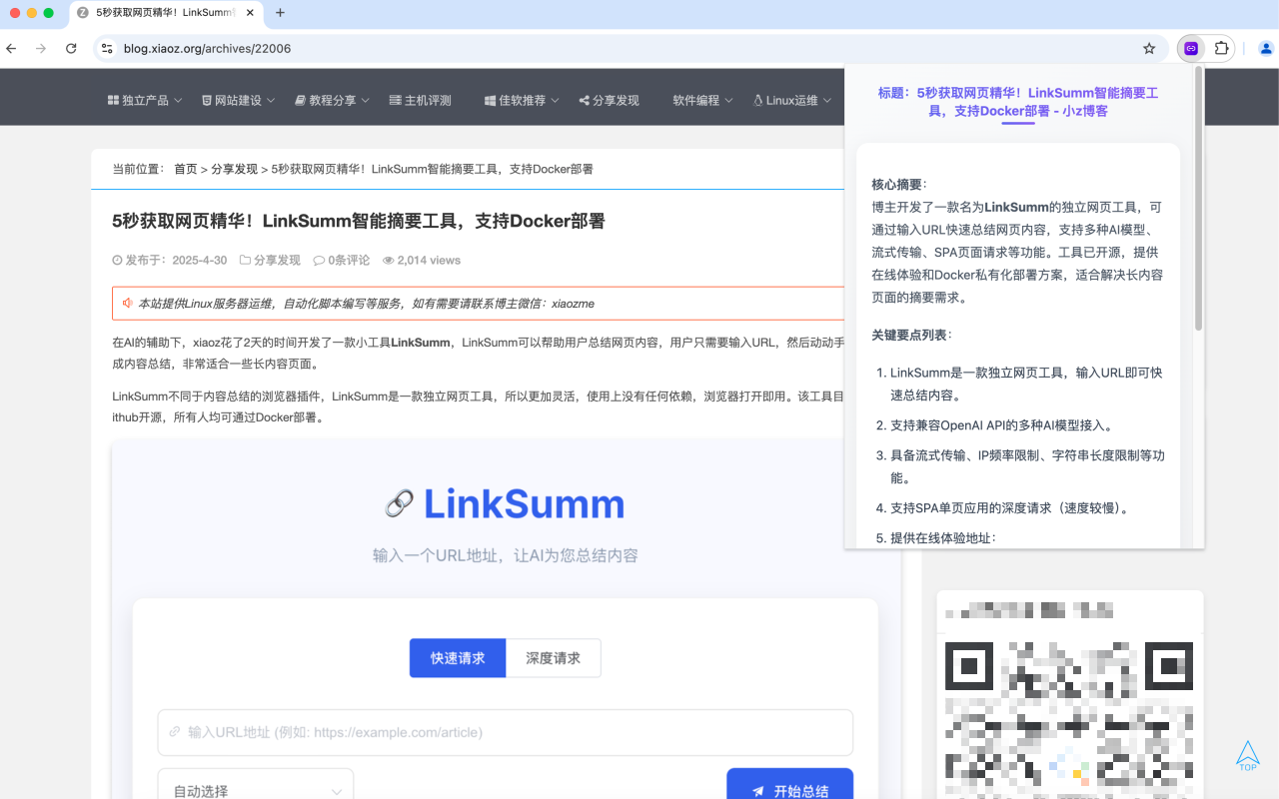Click the 佳软推荐 Windows icon
The width and height of the screenshot is (1279, 799).
(490, 101)
